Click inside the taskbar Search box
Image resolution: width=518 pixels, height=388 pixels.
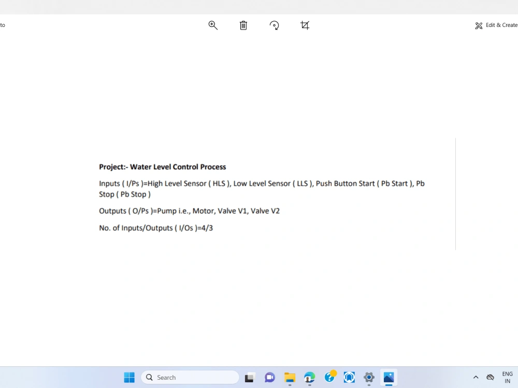coord(190,377)
